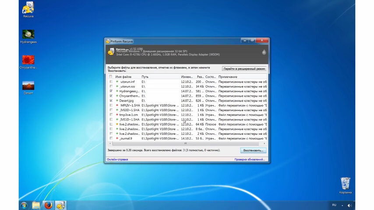Open Windows Explorer from the taskbar
Screen dimensions: 374x210
pos(36,205)
